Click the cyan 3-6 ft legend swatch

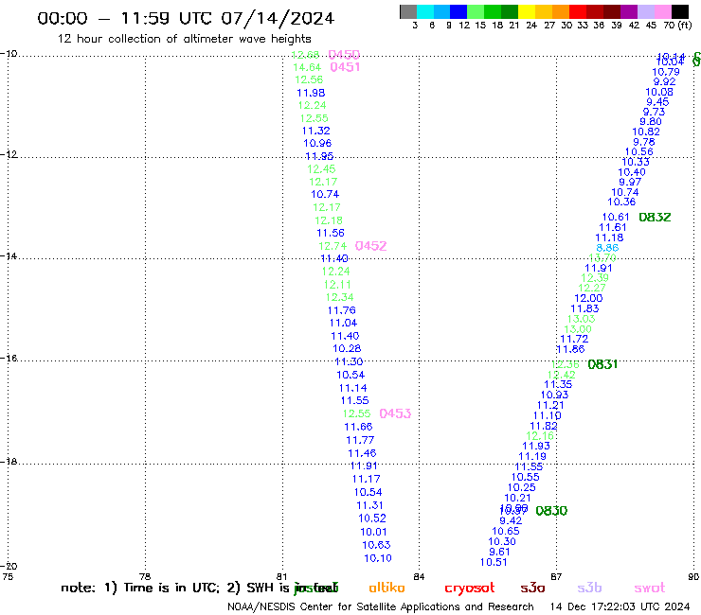(425, 11)
